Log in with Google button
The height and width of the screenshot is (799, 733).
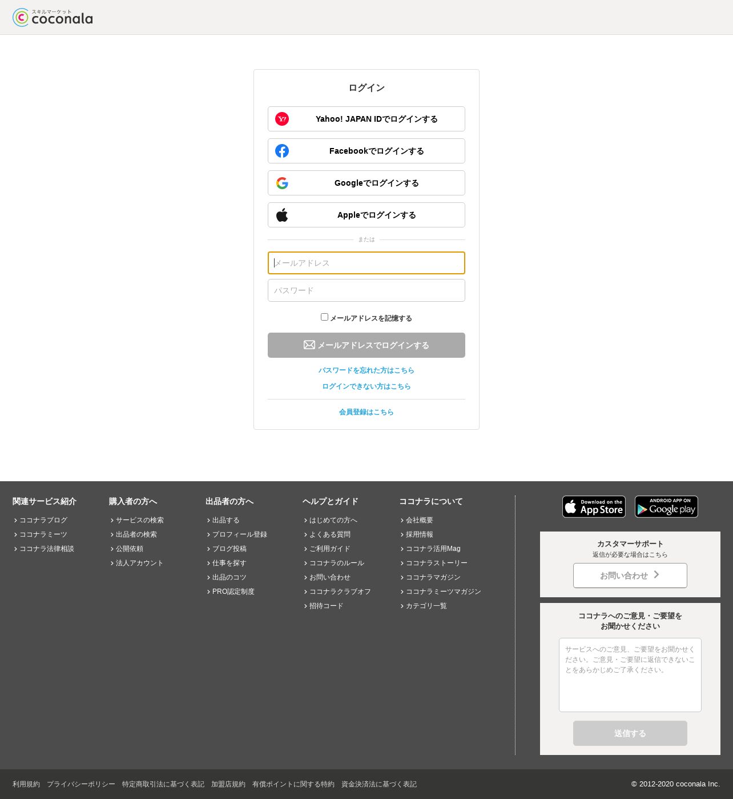tap(366, 183)
